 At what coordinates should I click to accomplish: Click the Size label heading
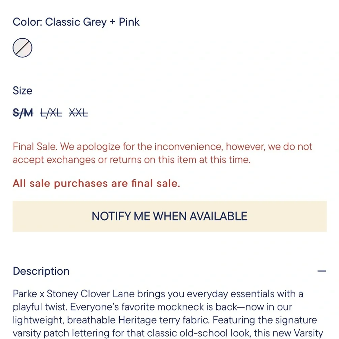(x=22, y=91)
